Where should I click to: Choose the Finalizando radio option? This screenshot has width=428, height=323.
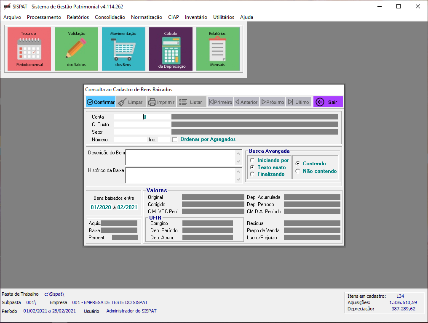tap(252, 174)
